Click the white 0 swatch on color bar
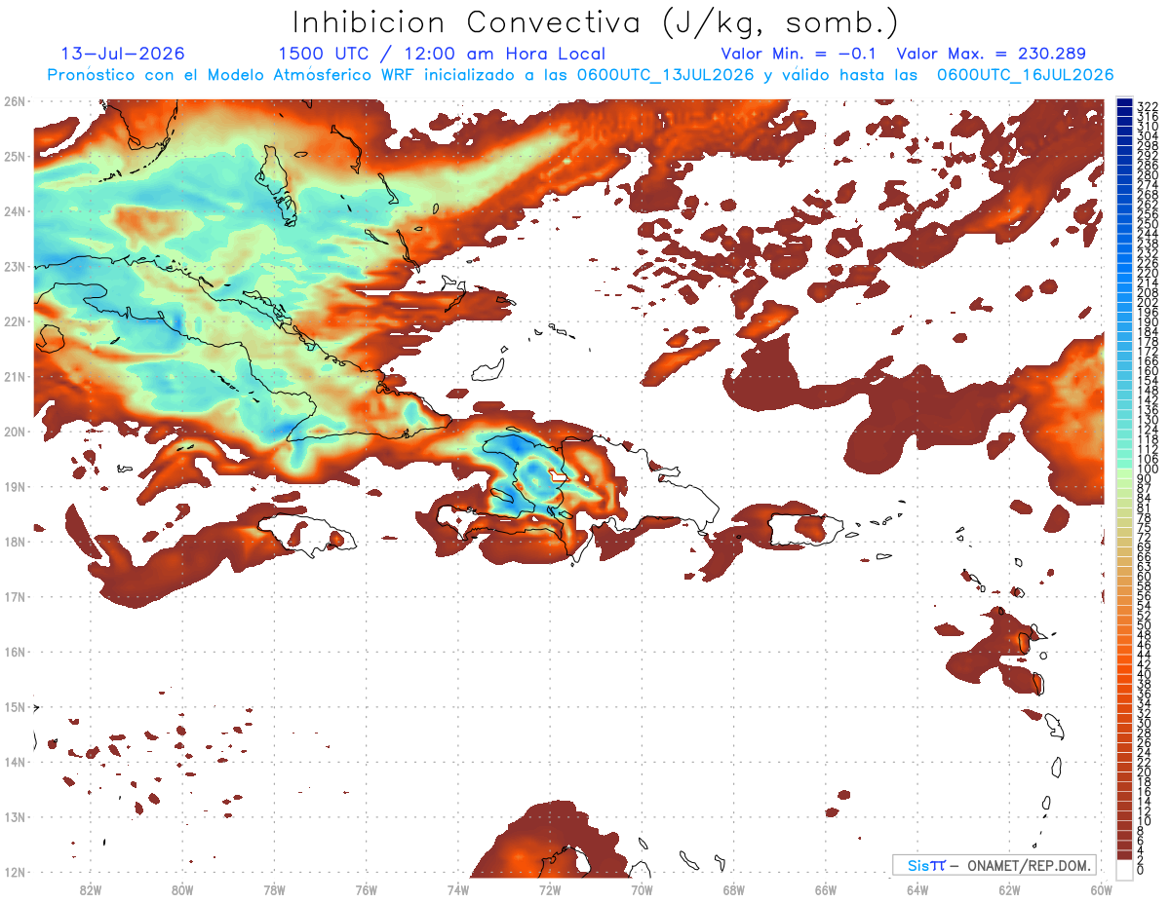 point(1125,869)
